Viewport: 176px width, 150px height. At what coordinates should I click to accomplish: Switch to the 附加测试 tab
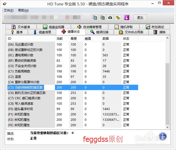pyautogui.click(x=155, y=27)
